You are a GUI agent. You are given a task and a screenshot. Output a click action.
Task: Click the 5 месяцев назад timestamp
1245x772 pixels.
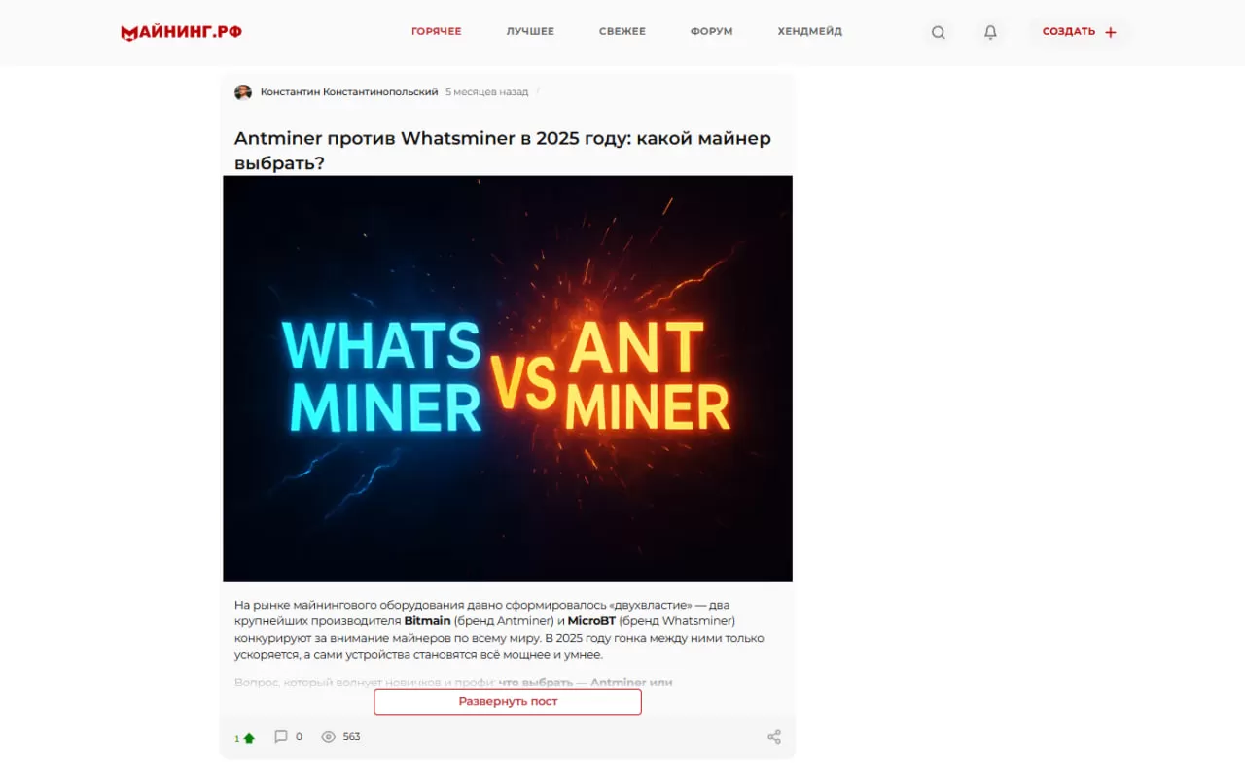[x=486, y=92]
